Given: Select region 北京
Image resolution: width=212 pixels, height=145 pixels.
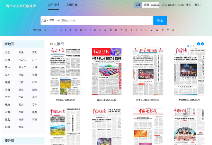Looking at the screenshot, I should point(7,52).
